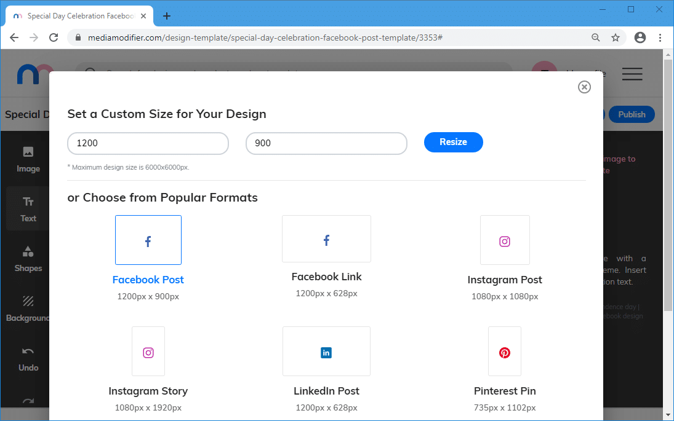Viewport: 674px width, 421px height.
Task: Focus the width field showing 1200
Action: pos(148,143)
